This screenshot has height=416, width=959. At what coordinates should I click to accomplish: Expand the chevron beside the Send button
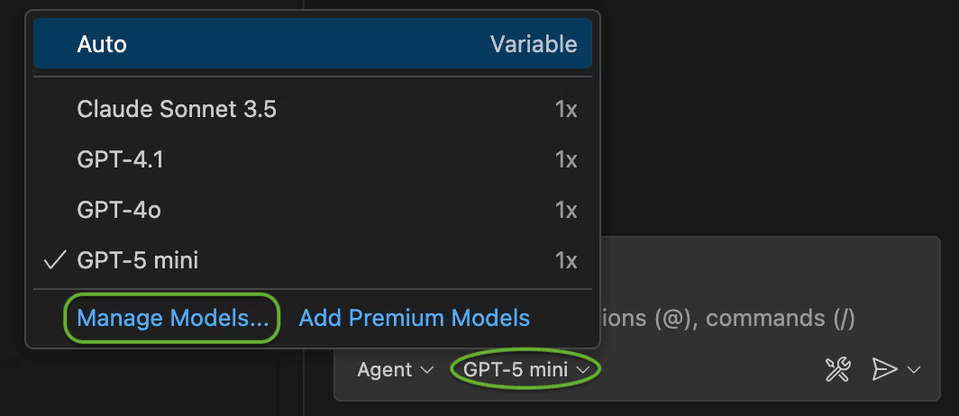point(914,370)
